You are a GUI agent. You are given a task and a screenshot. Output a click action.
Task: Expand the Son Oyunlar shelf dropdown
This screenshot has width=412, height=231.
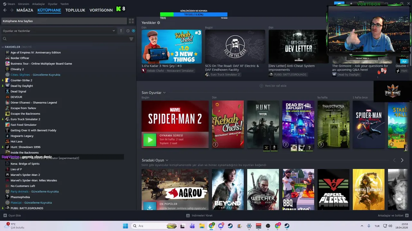pyautogui.click(x=164, y=93)
